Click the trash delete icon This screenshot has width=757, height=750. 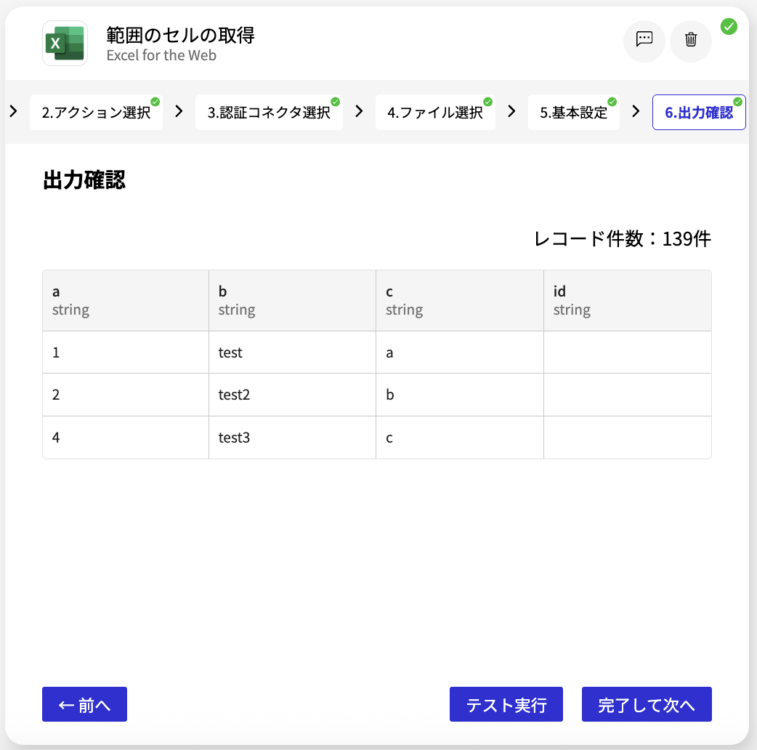691,41
